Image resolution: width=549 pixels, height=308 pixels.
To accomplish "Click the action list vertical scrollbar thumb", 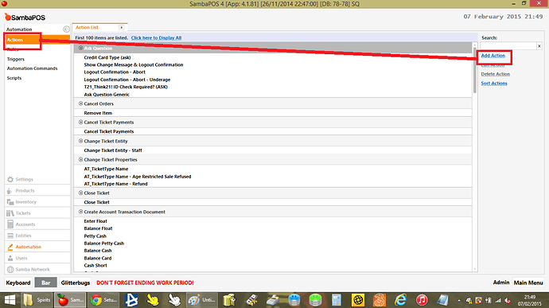I will click(x=475, y=70).
